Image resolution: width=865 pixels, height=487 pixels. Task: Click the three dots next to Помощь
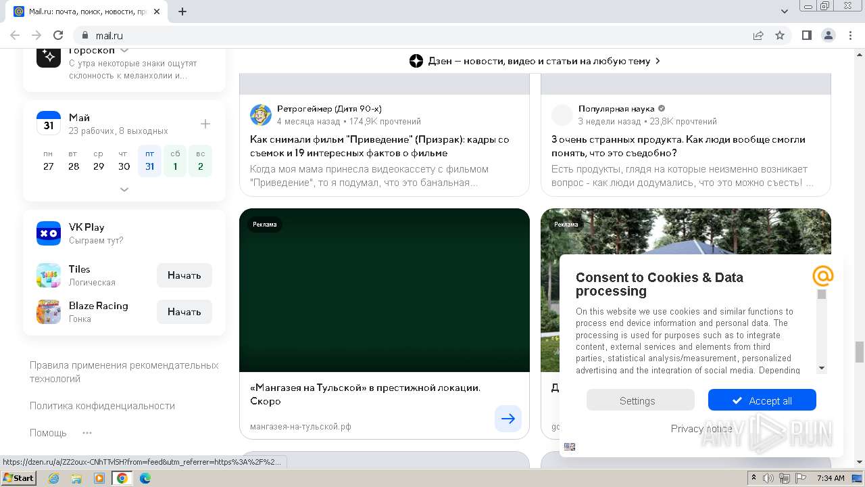pos(87,432)
